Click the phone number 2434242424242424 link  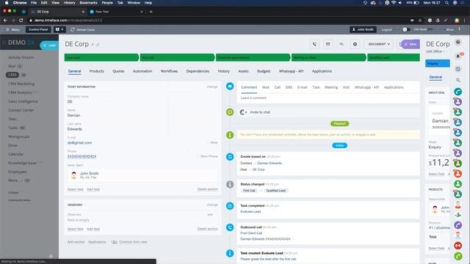(82, 156)
